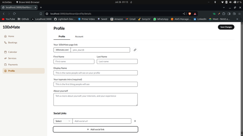Open the Brave Web Browser app menu
This screenshot has width=243, height=136.
(x=28, y=2)
